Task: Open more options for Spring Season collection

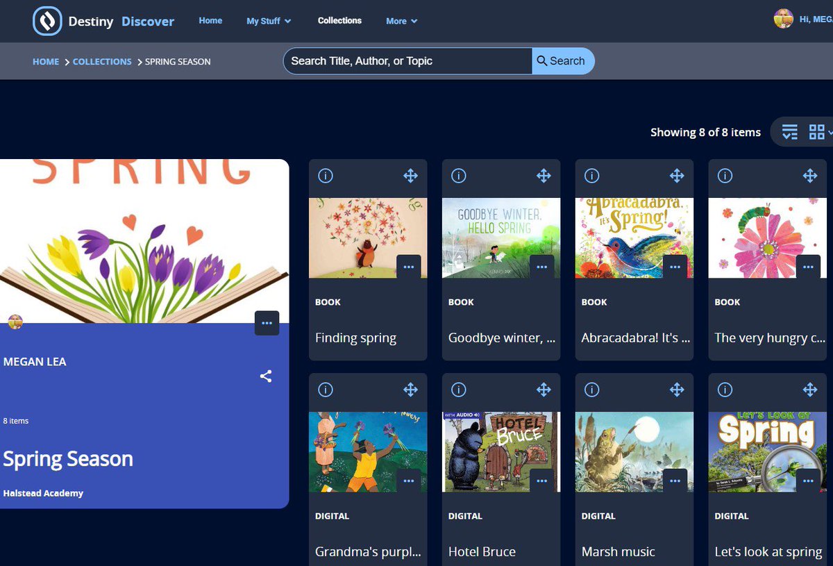Action: point(267,323)
